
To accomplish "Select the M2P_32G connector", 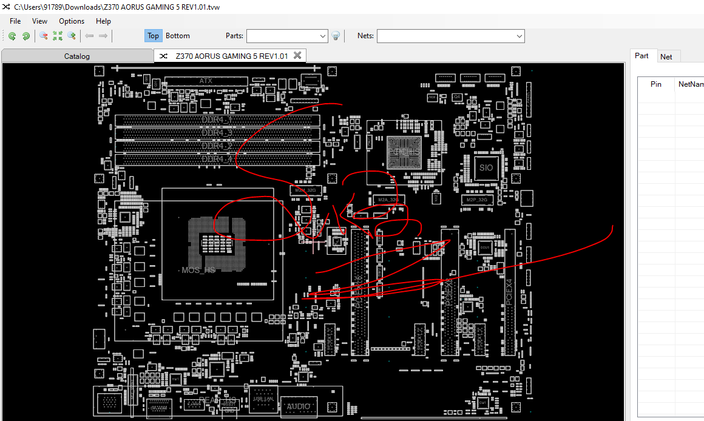I will pyautogui.click(x=477, y=200).
